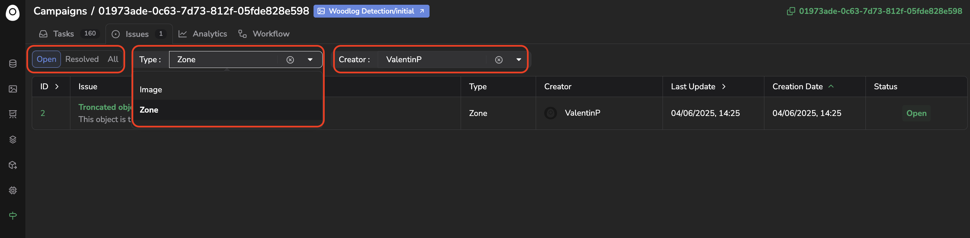Image resolution: width=970 pixels, height=238 pixels.
Task: Open the layers sidebar icon
Action: coord(13,140)
